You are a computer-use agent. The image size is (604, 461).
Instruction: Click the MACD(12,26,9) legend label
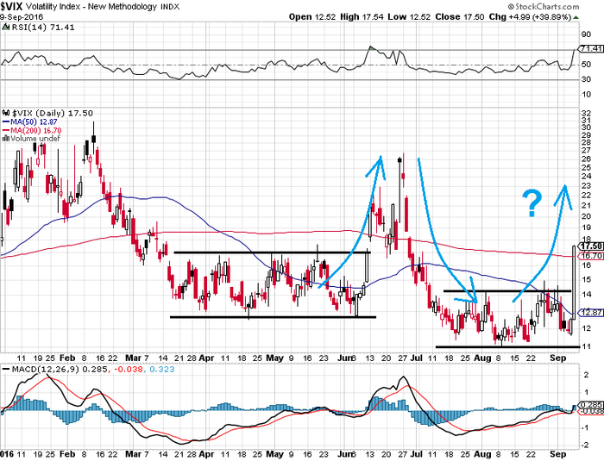click(46, 370)
